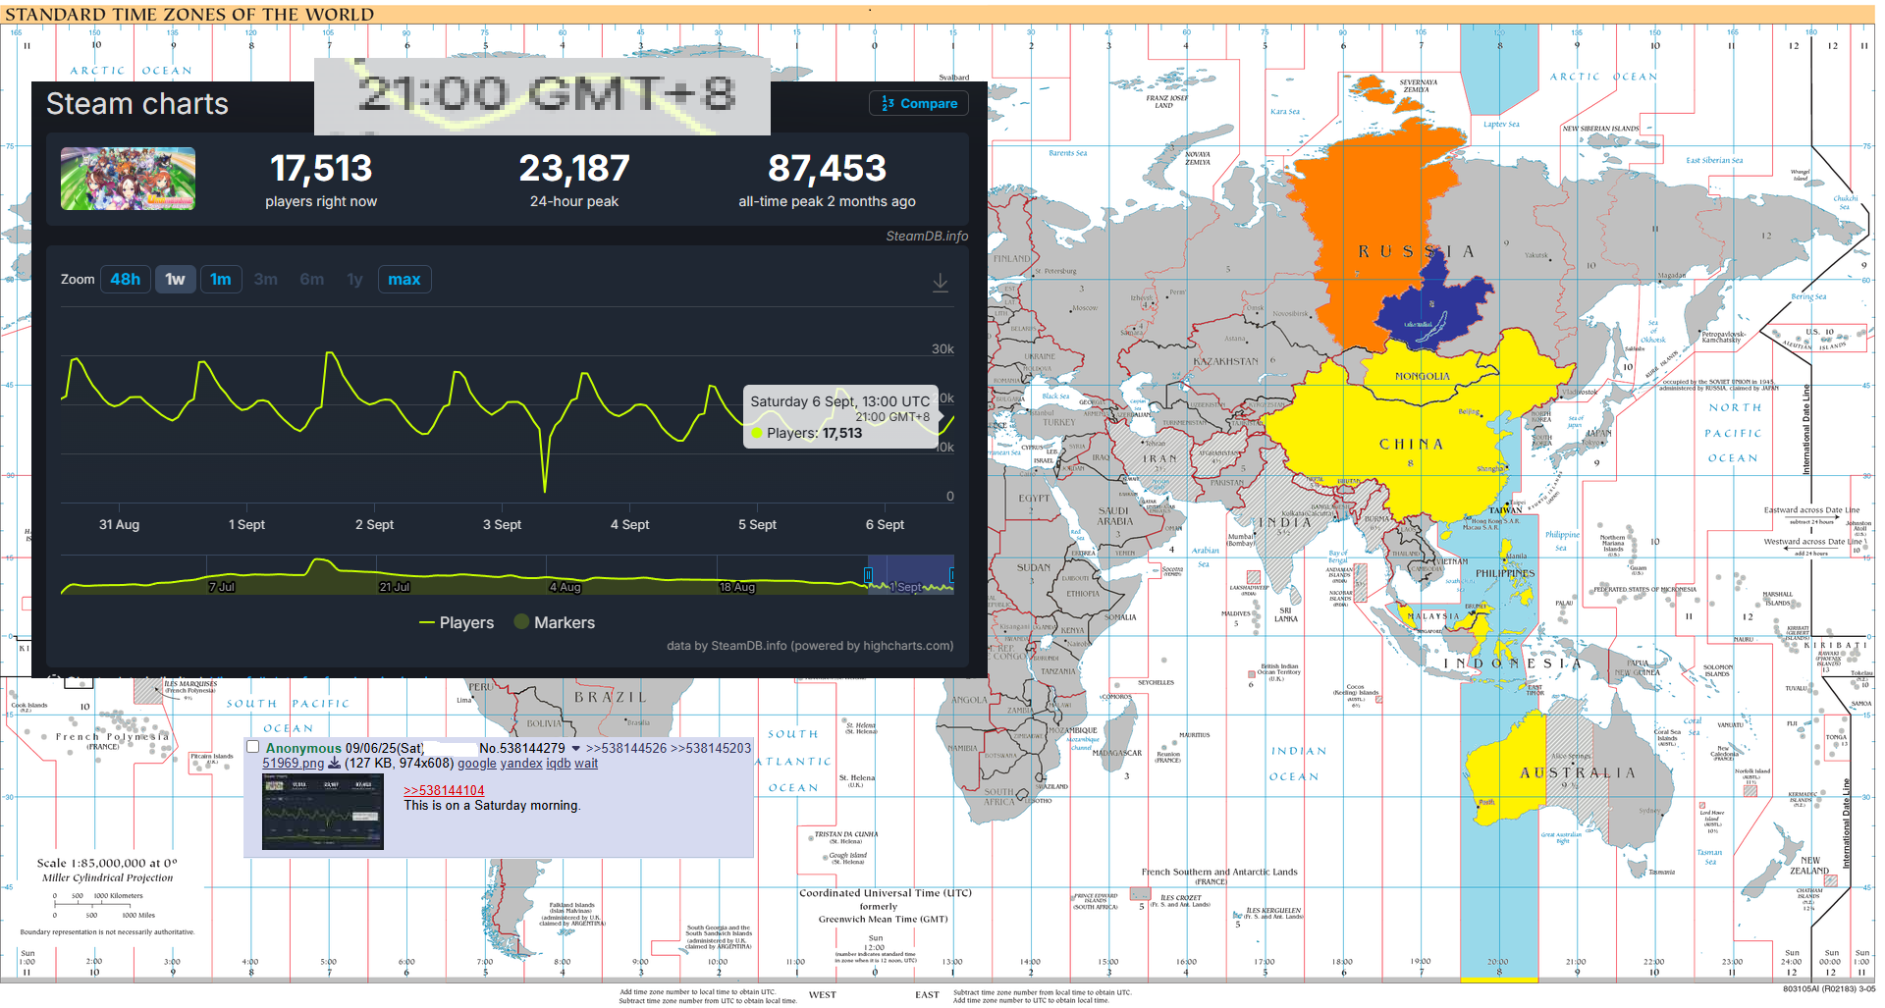Click the '6 Sept' date axis label
Viewport: 1885px width, 1008px height.
885,525
